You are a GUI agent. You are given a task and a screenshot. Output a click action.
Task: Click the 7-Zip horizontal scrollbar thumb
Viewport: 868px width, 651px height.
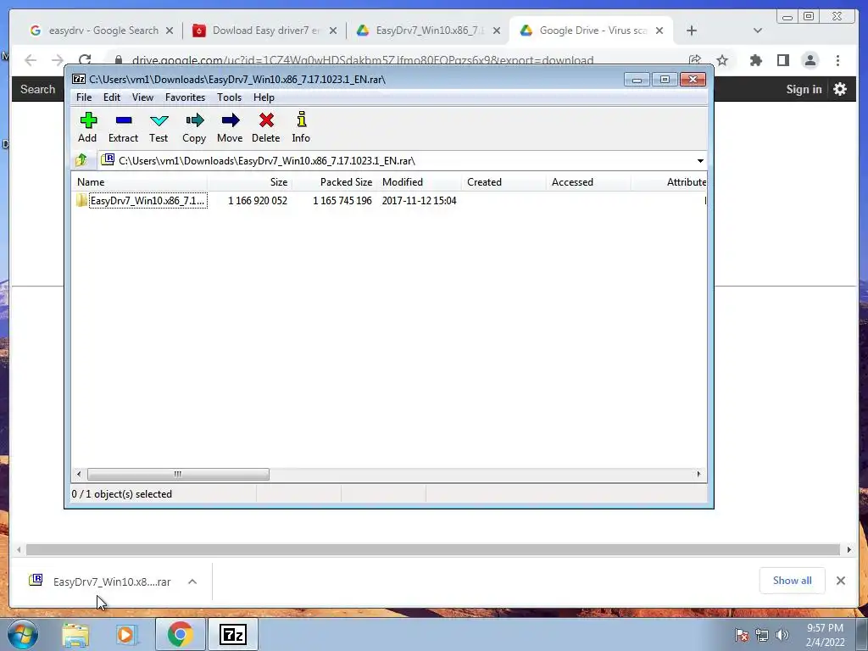pos(178,474)
